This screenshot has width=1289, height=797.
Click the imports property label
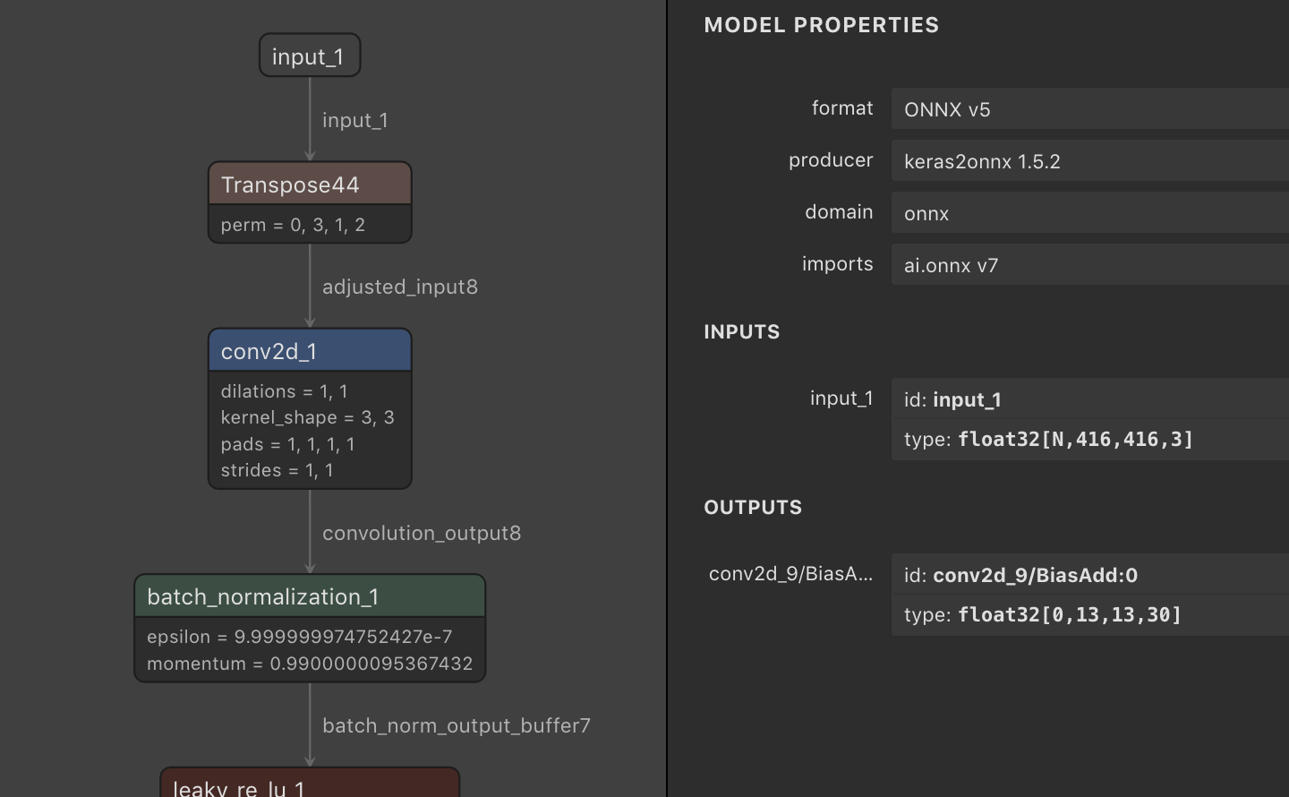(x=838, y=264)
